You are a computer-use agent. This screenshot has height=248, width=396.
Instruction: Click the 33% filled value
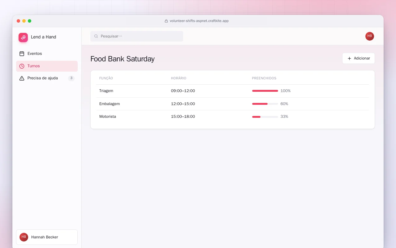click(284, 117)
